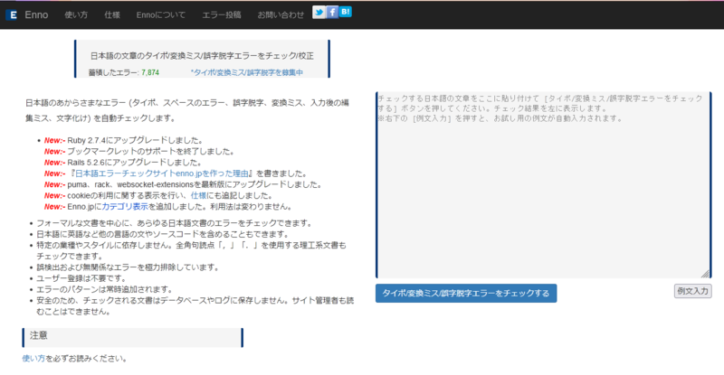
Task: Open the カテゴリ表示 link
Action: click(x=125, y=207)
